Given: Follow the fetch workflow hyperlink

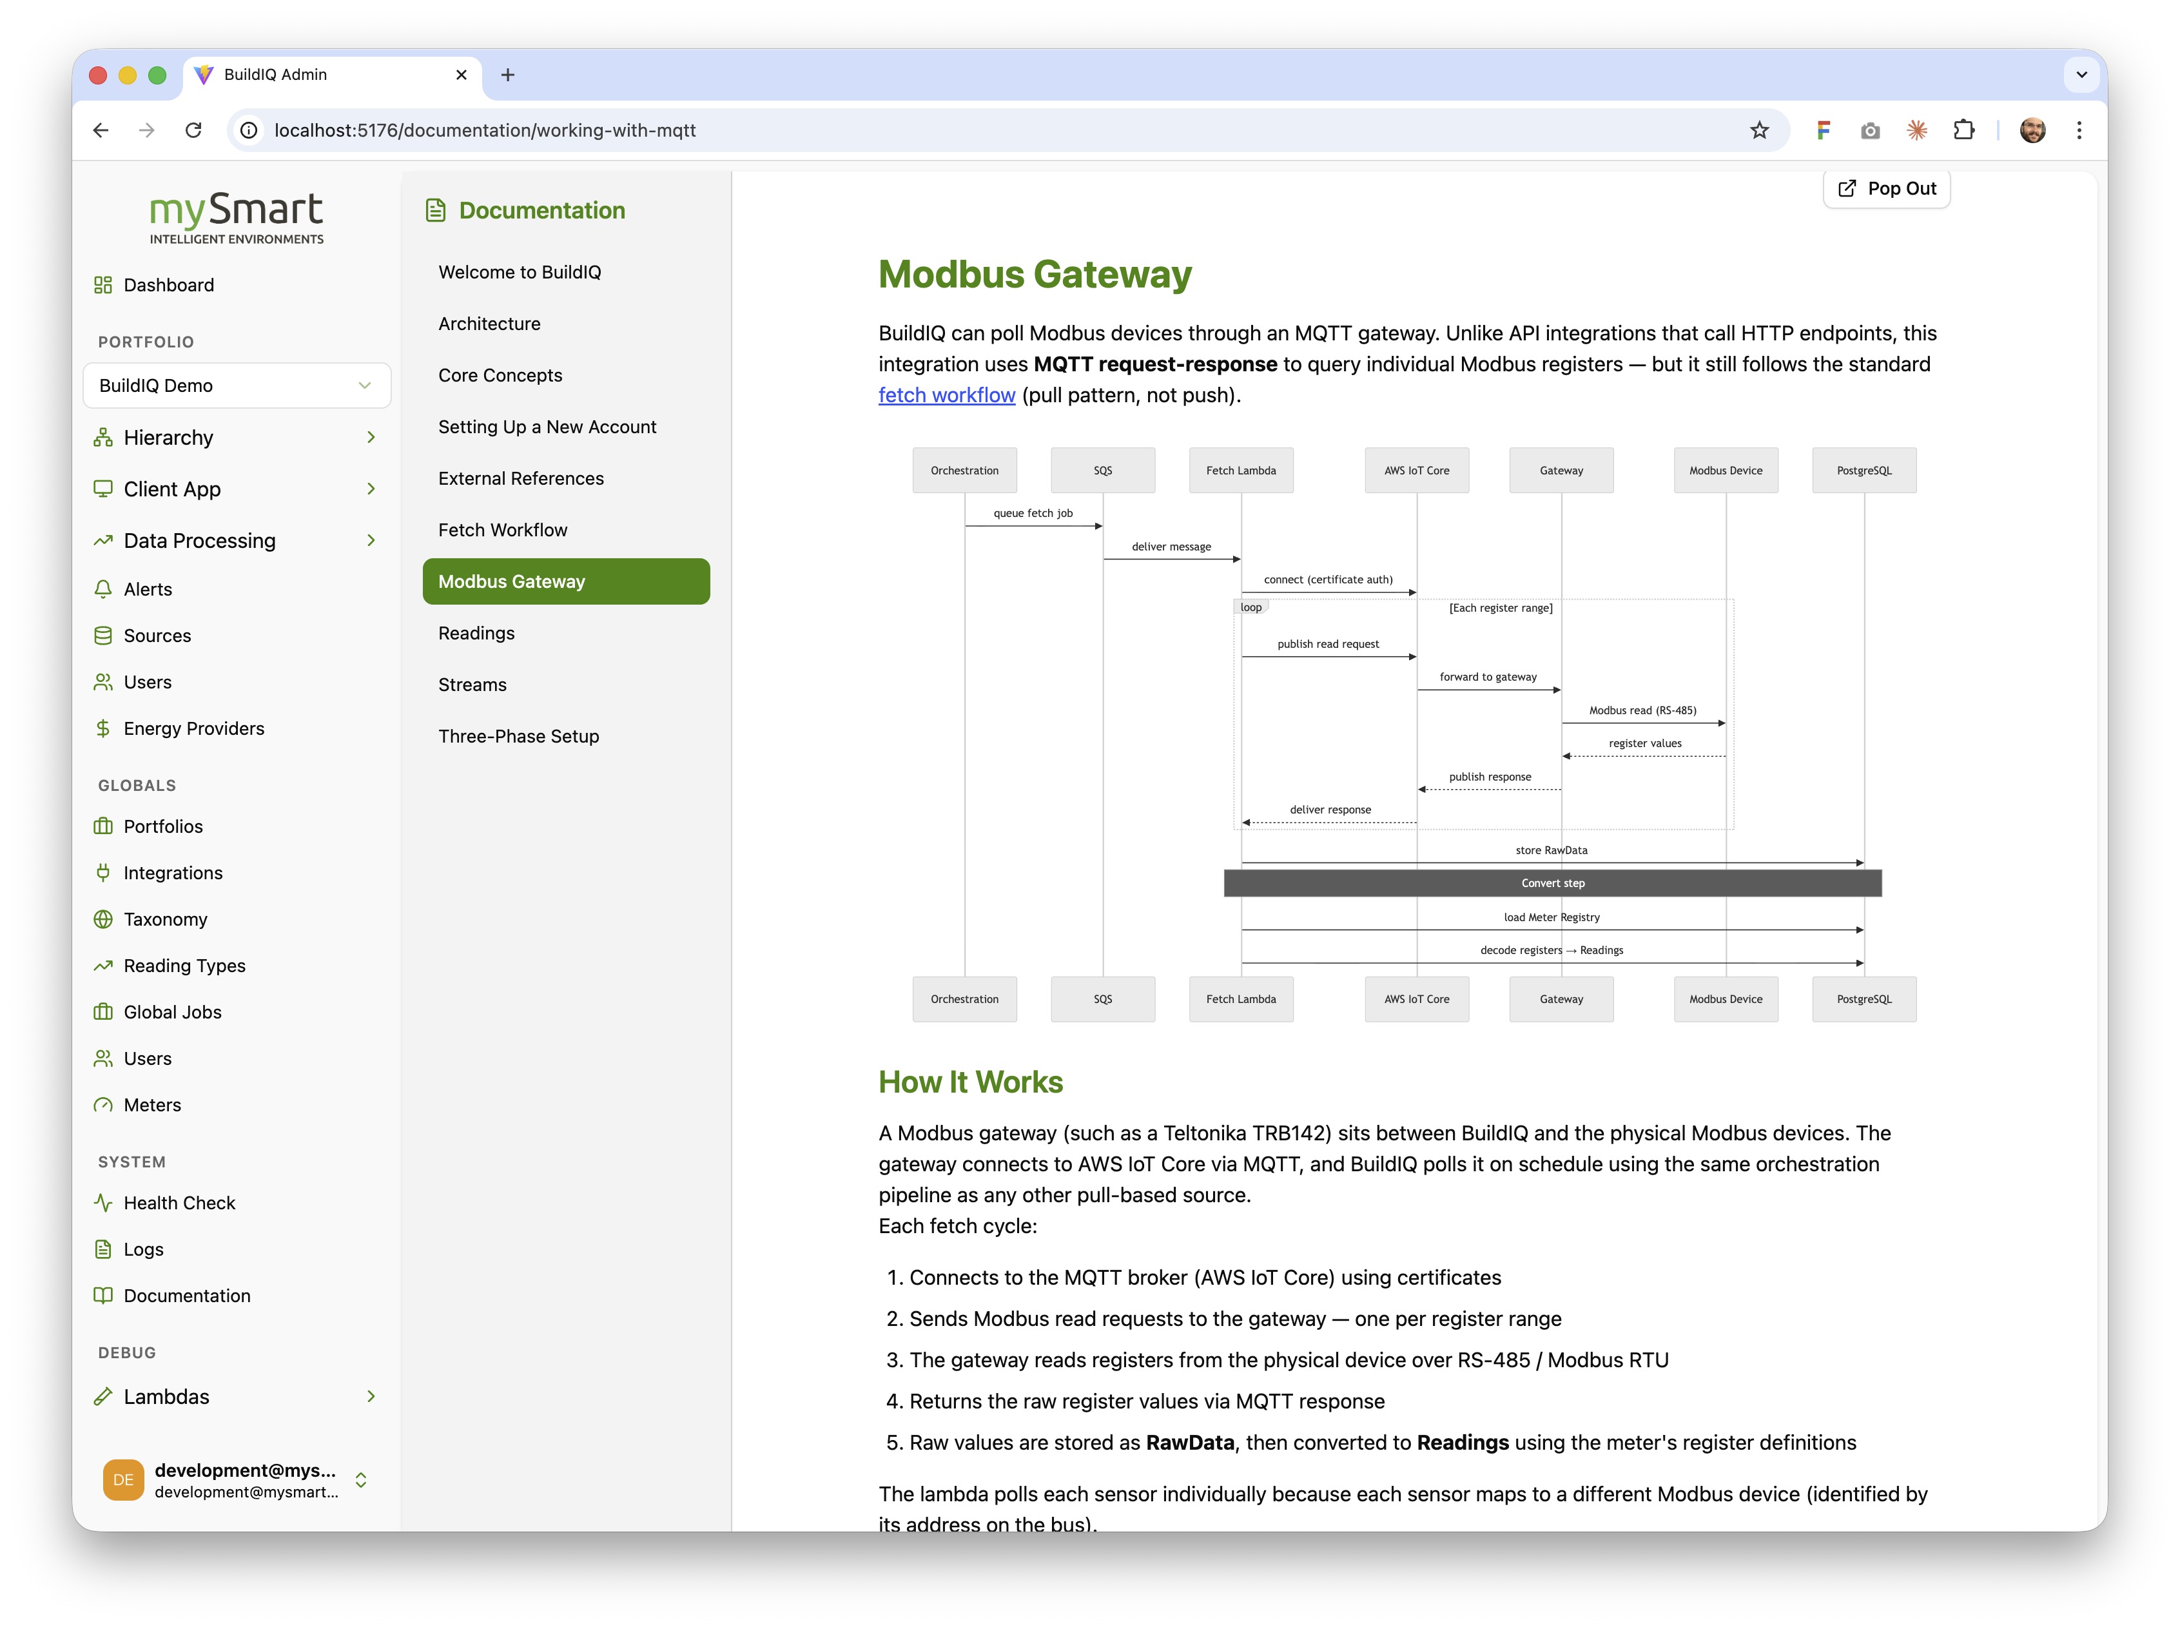Looking at the screenshot, I should (946, 395).
